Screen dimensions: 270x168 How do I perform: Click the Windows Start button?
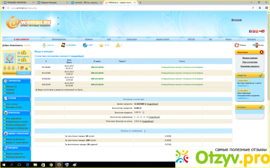3,165
